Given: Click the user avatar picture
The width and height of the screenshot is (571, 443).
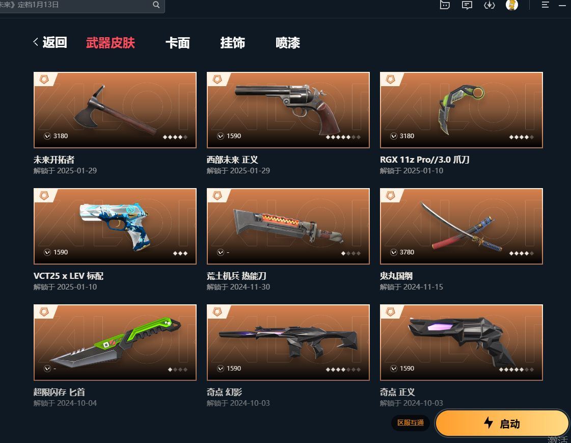Looking at the screenshot, I should click(x=512, y=5).
